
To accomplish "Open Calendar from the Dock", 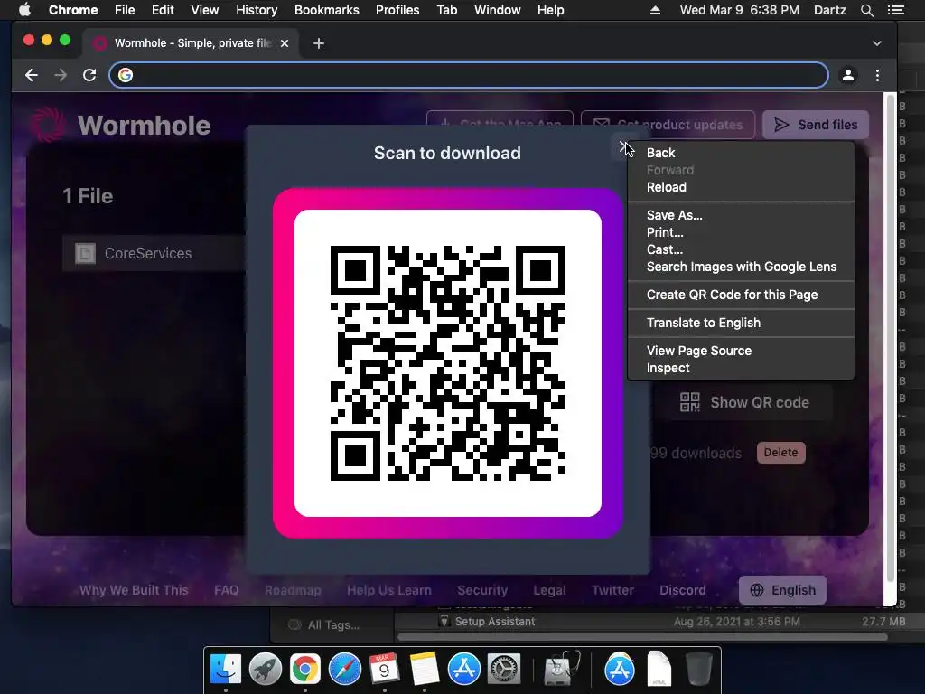I will (385, 670).
